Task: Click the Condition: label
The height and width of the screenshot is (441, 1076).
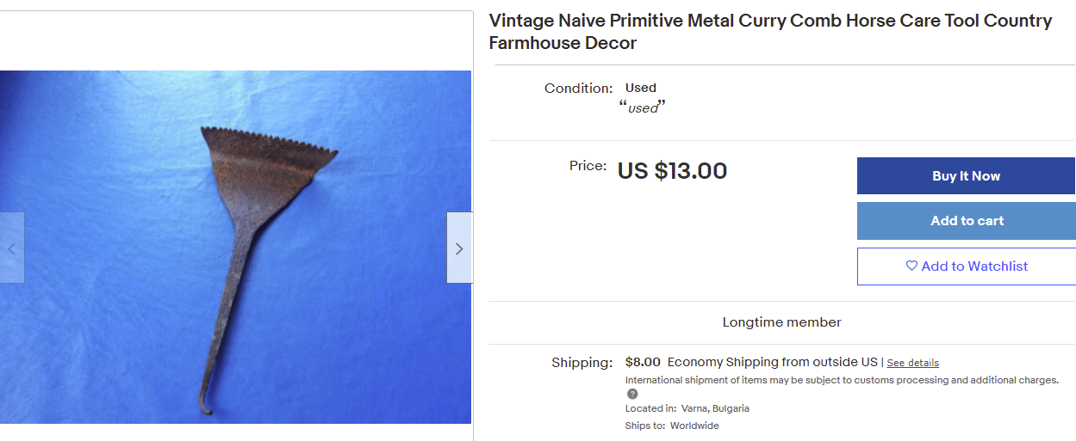Action: pyautogui.click(x=578, y=88)
